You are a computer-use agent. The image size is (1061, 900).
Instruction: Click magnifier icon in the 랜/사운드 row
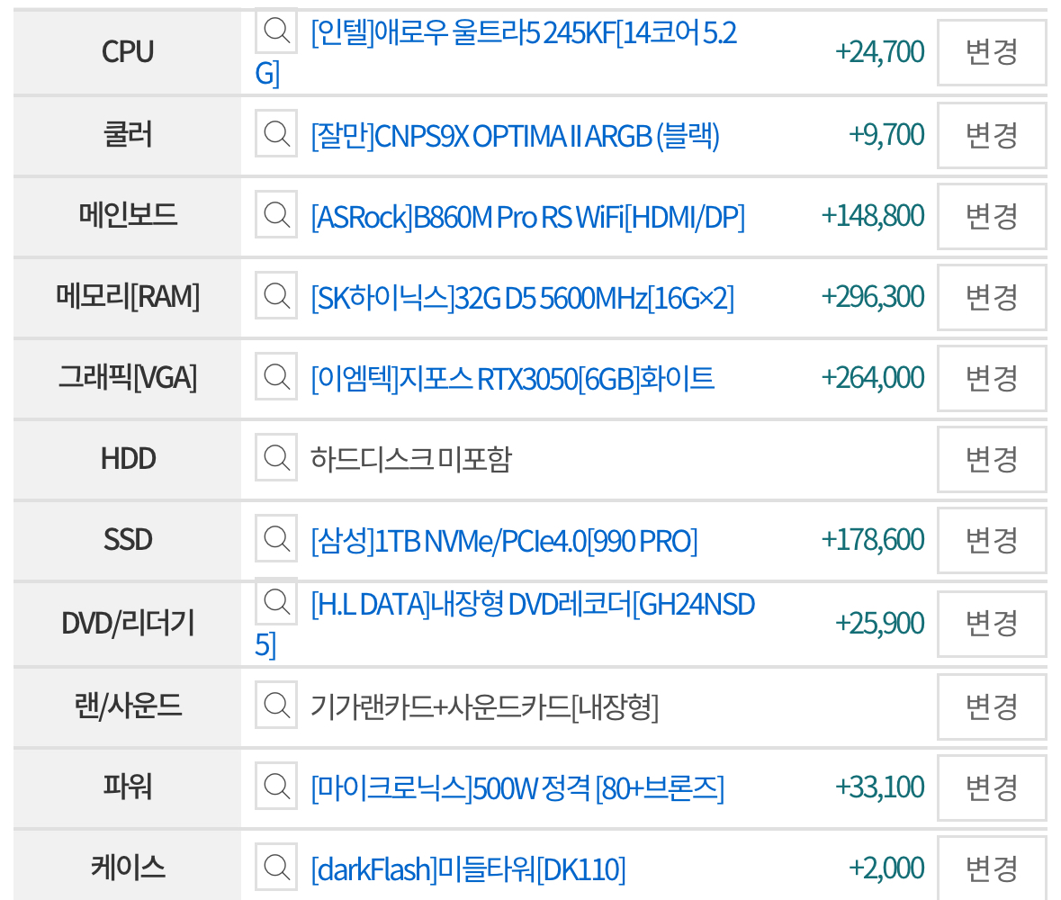pos(276,705)
